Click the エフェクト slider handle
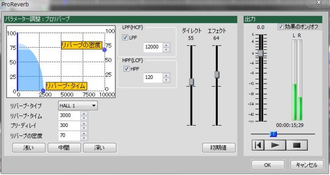 (x=217, y=75)
